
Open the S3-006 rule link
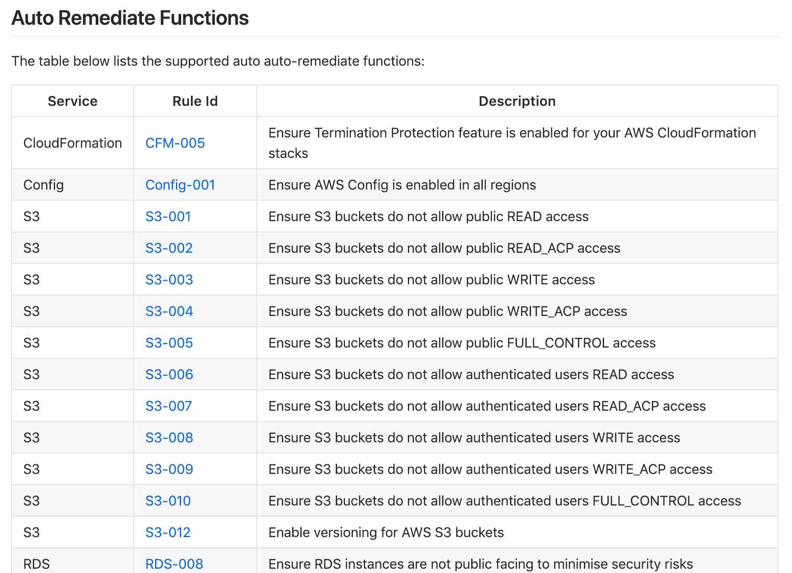point(169,374)
